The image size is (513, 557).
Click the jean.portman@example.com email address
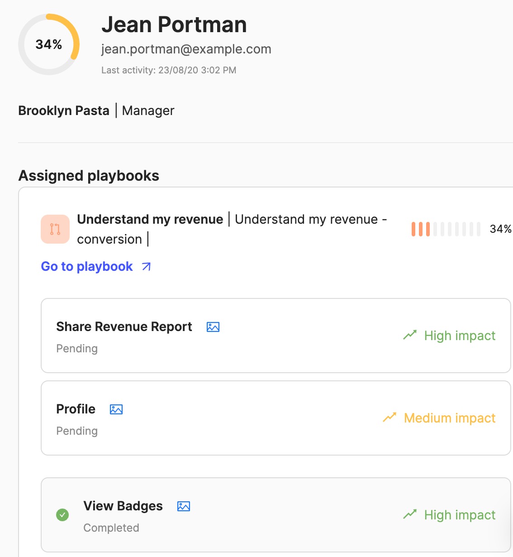point(186,49)
